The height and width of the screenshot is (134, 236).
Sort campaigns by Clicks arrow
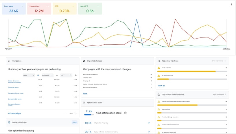38,75
